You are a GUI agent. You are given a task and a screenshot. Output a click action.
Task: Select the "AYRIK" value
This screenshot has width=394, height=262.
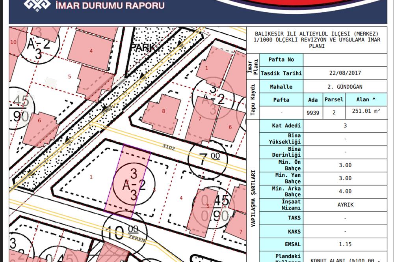345,205
